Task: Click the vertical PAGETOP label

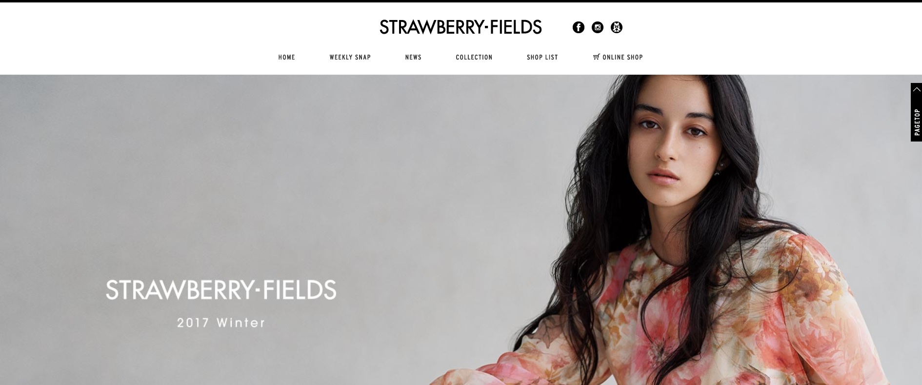Action: [x=917, y=122]
